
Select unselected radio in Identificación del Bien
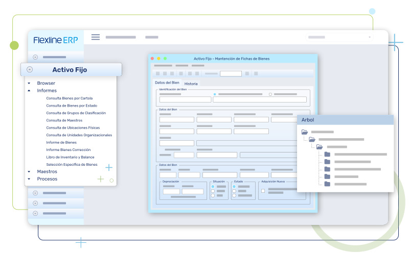click(x=270, y=94)
